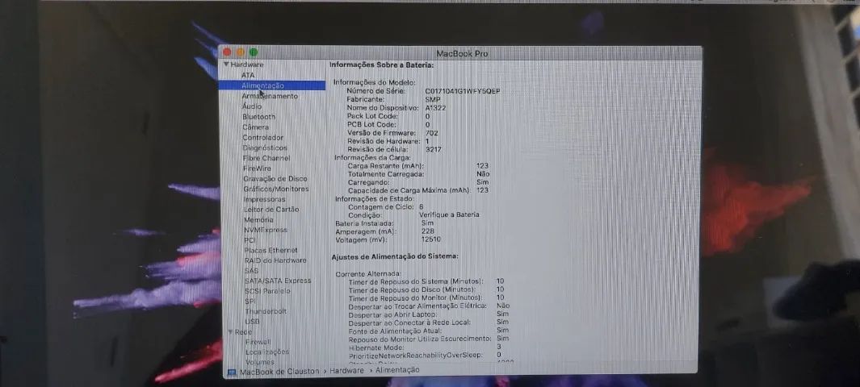The height and width of the screenshot is (387, 860).
Task: Select Localizações under Rede
Action: click(267, 352)
